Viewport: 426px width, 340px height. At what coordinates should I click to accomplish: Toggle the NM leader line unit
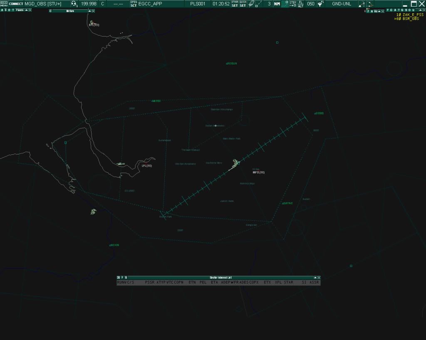click(x=277, y=4)
